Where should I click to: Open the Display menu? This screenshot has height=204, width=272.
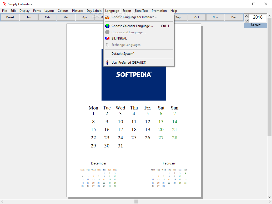pyautogui.click(x=24, y=11)
